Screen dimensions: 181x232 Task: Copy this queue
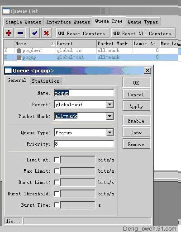136,132
